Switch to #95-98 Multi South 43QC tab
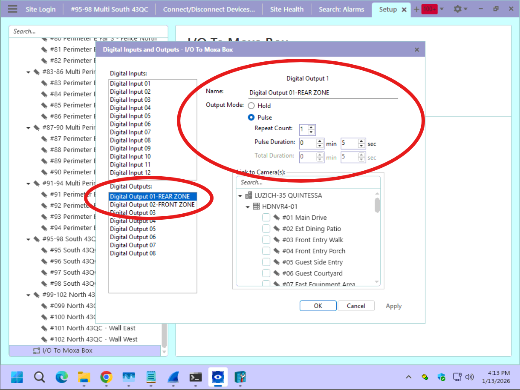This screenshot has width=520, height=390. [110, 9]
